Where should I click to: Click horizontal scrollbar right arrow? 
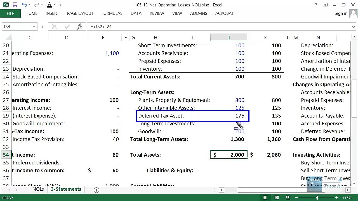coord(348,190)
